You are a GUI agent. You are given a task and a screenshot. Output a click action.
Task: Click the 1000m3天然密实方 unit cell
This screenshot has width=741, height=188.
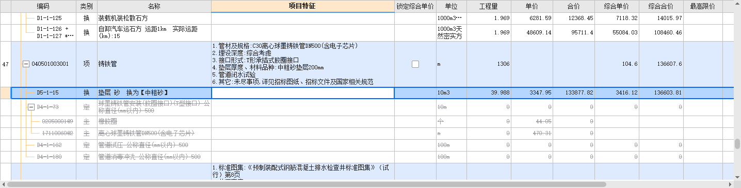451,32
